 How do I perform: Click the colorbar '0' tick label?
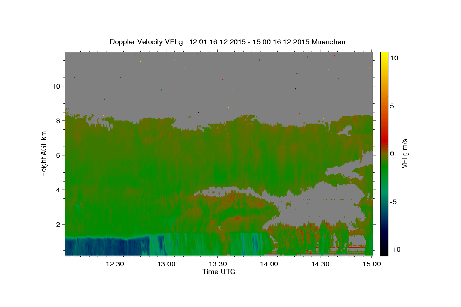(392, 154)
